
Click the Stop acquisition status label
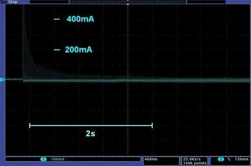tap(13, 2)
